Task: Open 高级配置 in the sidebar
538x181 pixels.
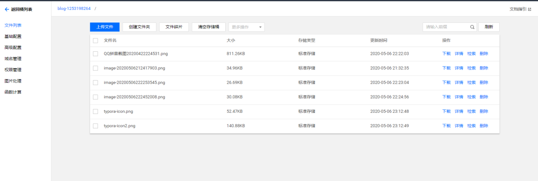Action: tap(13, 48)
